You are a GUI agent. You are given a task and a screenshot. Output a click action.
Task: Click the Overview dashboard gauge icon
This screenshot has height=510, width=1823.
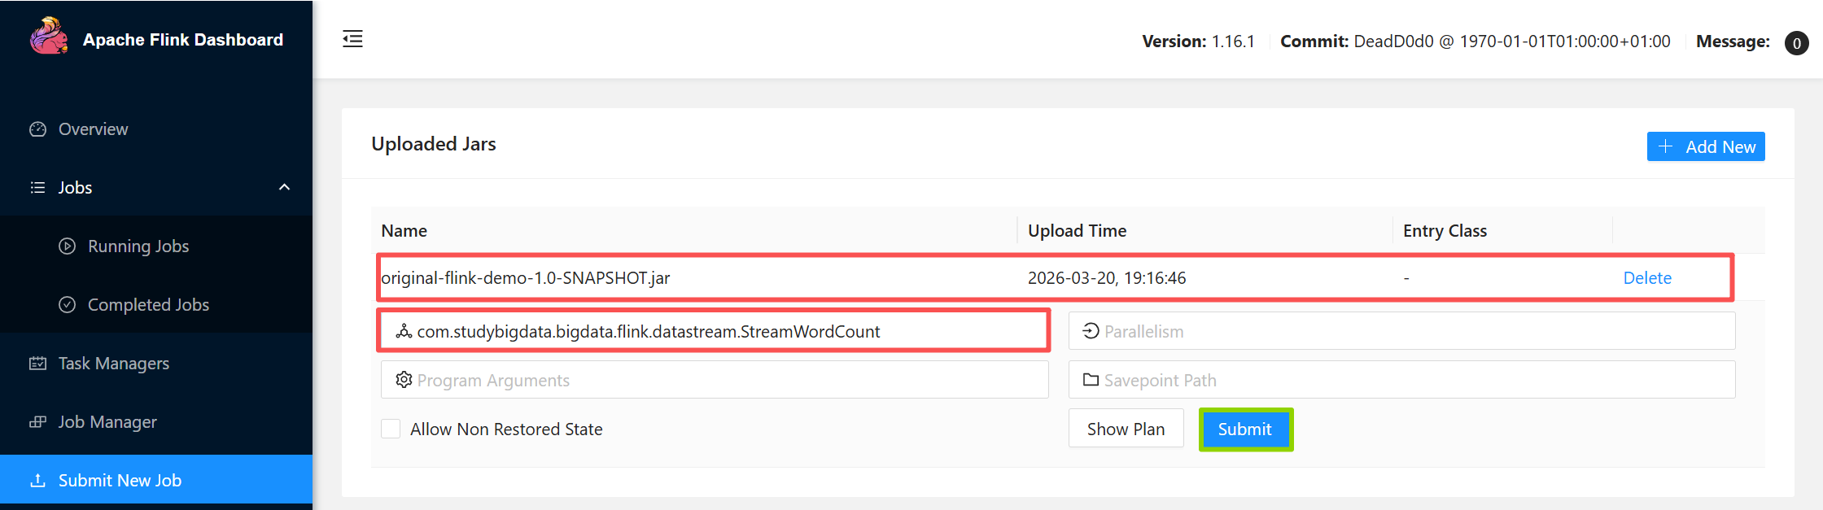tap(38, 129)
